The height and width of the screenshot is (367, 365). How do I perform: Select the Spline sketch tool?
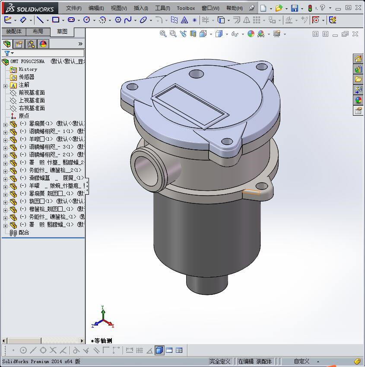128,20
